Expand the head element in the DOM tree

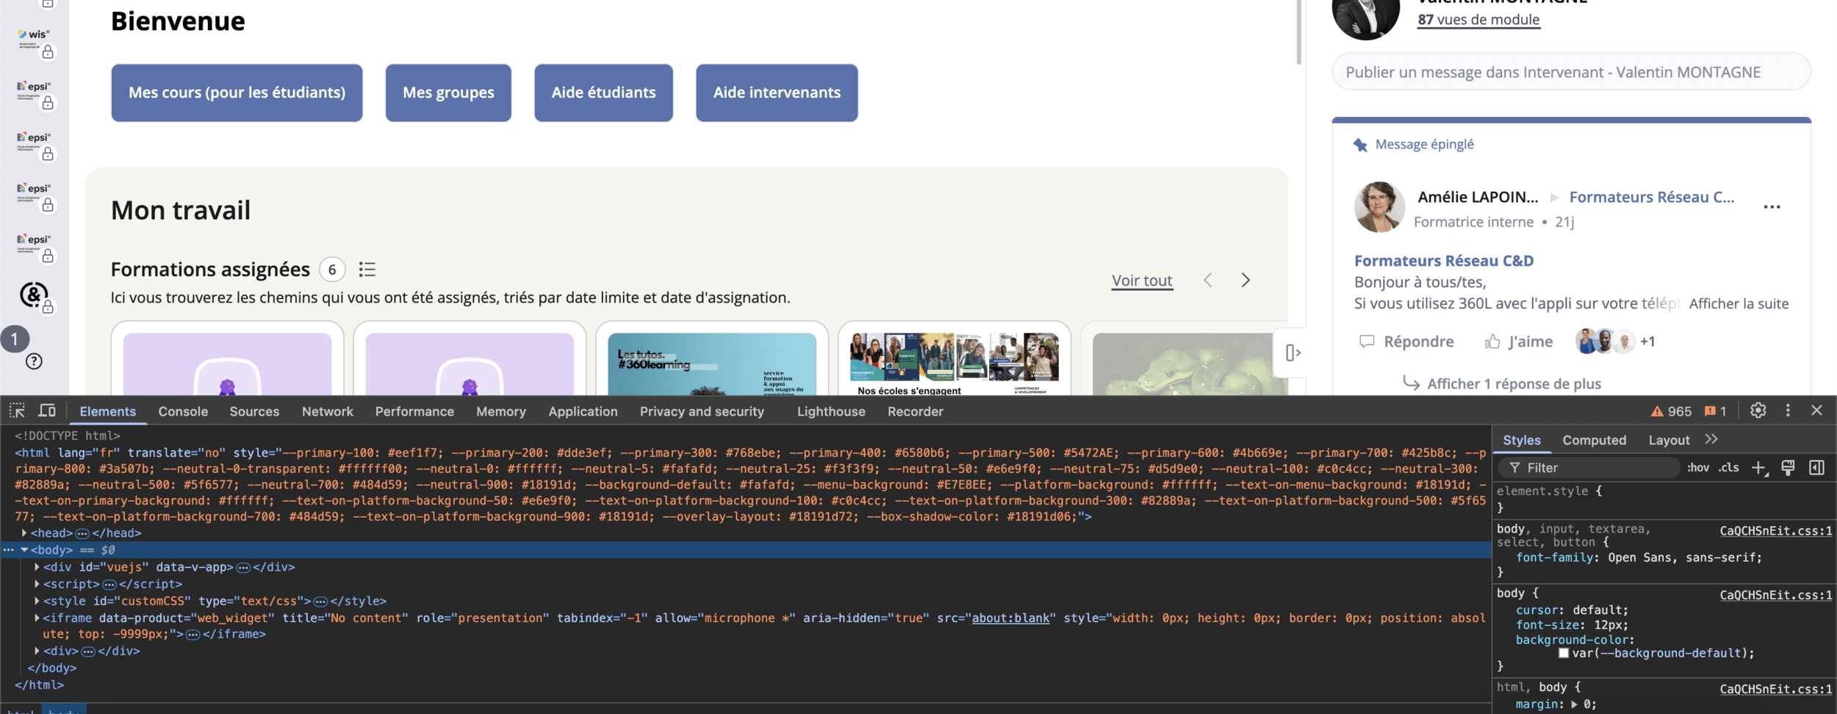pos(24,533)
